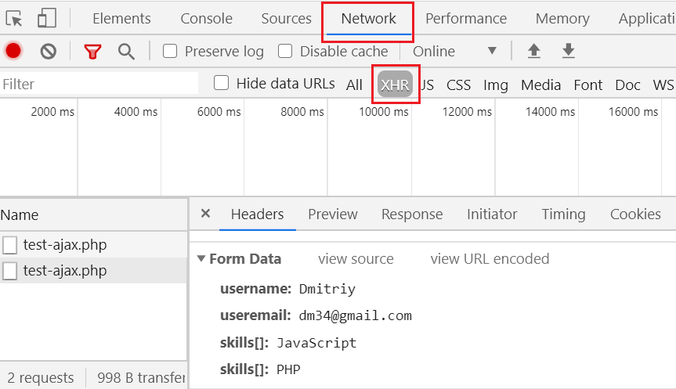This screenshot has height=389, width=676.
Task: Toggle the red filter funnel icon
Action: 92,52
